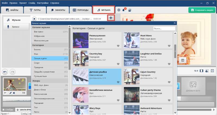Screen dimensions: 217x115
Task: Select the Бизнес category
Action: tap(50, 49)
